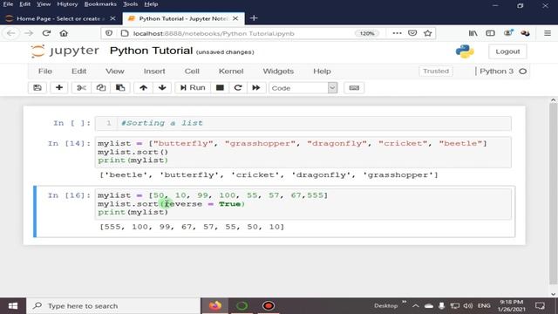The width and height of the screenshot is (558, 314).
Task: Cut selected cells with scissors icon
Action: pos(81,88)
